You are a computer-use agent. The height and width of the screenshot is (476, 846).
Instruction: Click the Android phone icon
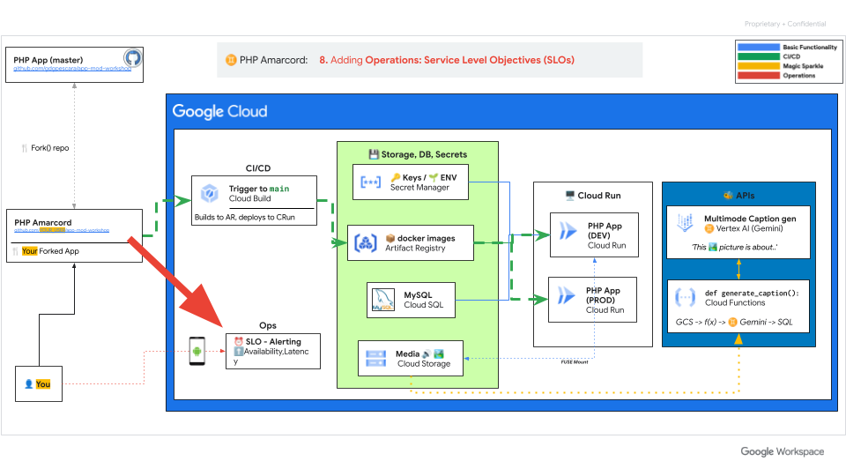tap(197, 351)
